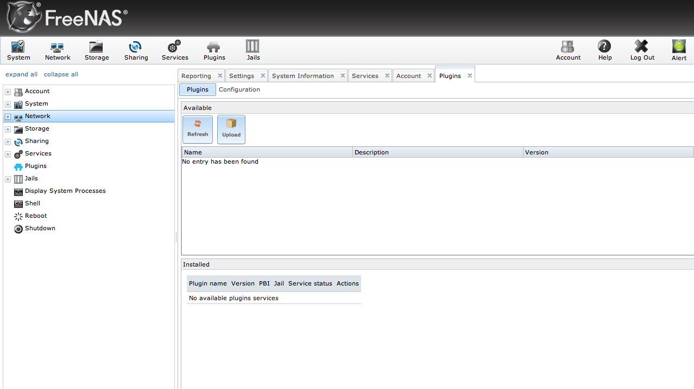Click the Refresh plugins button

198,129
